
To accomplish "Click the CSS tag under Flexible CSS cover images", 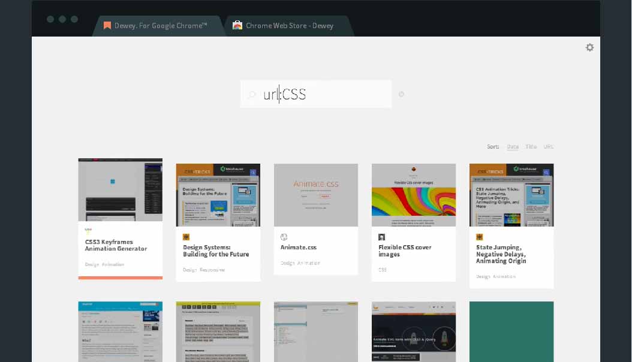I will (x=383, y=270).
